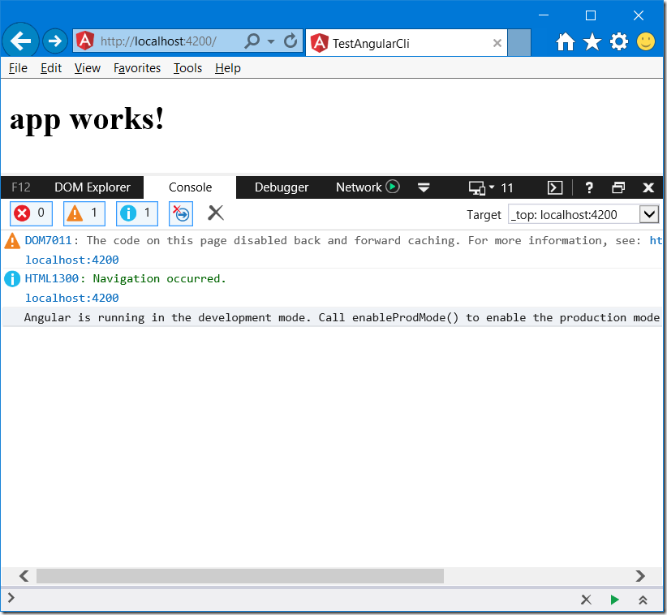Click the Navigation occurred message text

[x=160, y=279]
